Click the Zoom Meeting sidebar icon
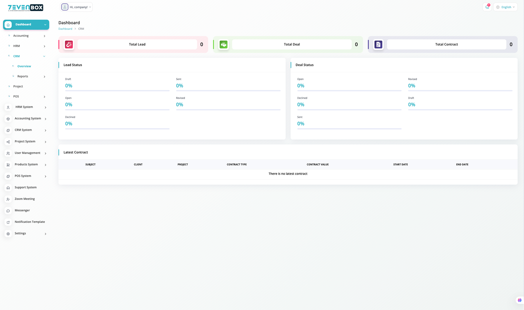 (x=8, y=199)
